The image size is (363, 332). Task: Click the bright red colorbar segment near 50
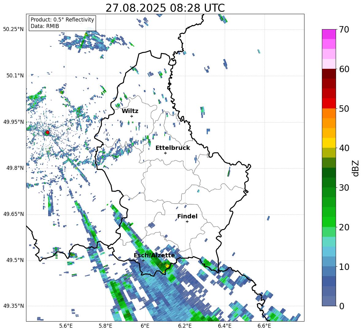click(329, 104)
